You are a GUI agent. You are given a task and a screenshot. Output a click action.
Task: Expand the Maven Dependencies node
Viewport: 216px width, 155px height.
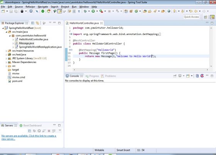coord(6,63)
